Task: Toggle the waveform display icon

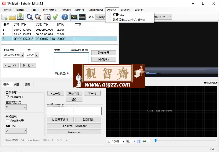Action: click(74, 17)
